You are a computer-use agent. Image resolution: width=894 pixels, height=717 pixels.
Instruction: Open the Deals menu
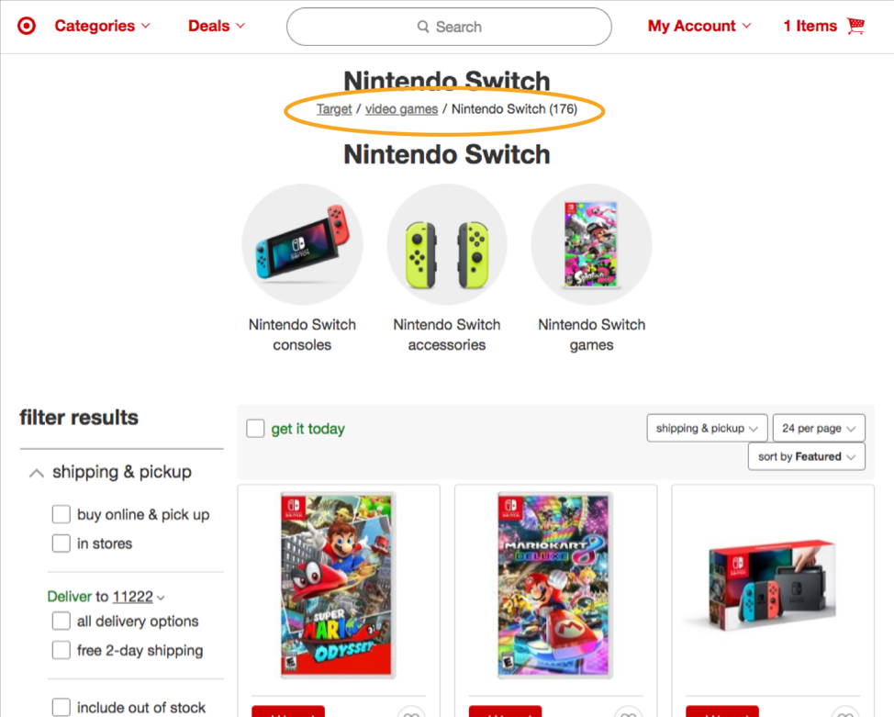click(217, 26)
